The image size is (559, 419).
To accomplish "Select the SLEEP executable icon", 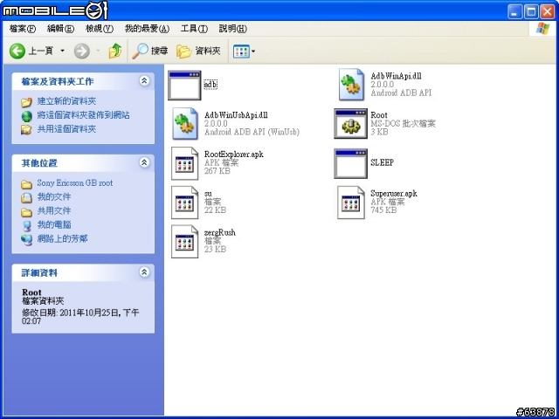I will click(351, 163).
